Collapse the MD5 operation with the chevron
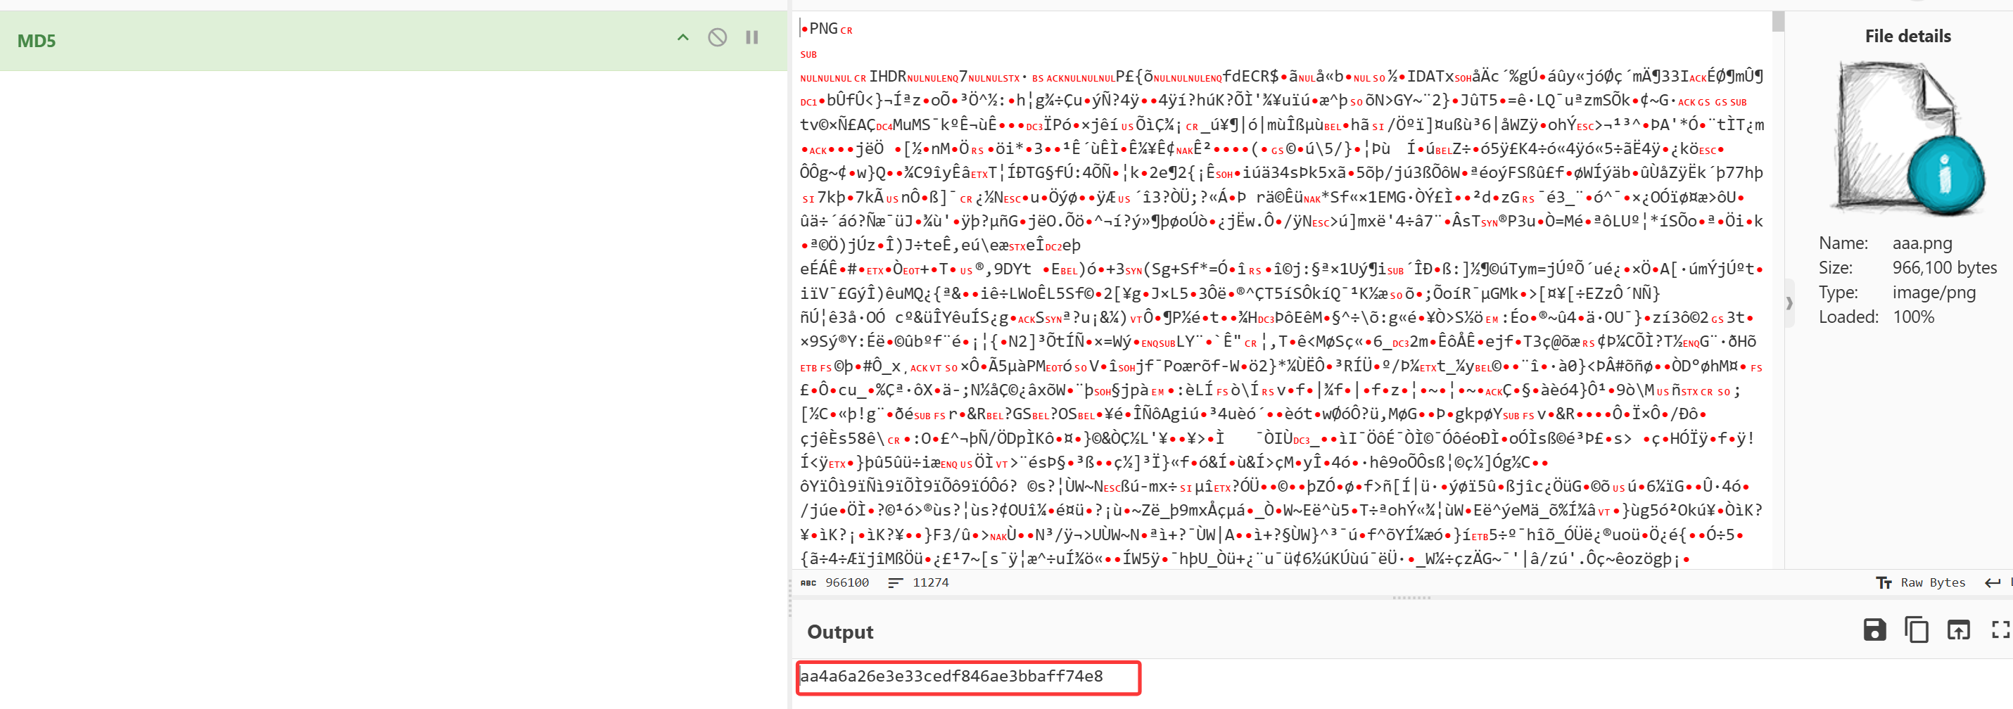This screenshot has width=2013, height=709. coord(683,37)
